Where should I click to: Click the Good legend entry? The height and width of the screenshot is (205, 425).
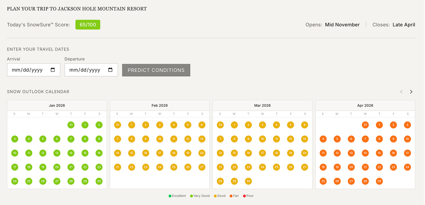click(x=220, y=196)
